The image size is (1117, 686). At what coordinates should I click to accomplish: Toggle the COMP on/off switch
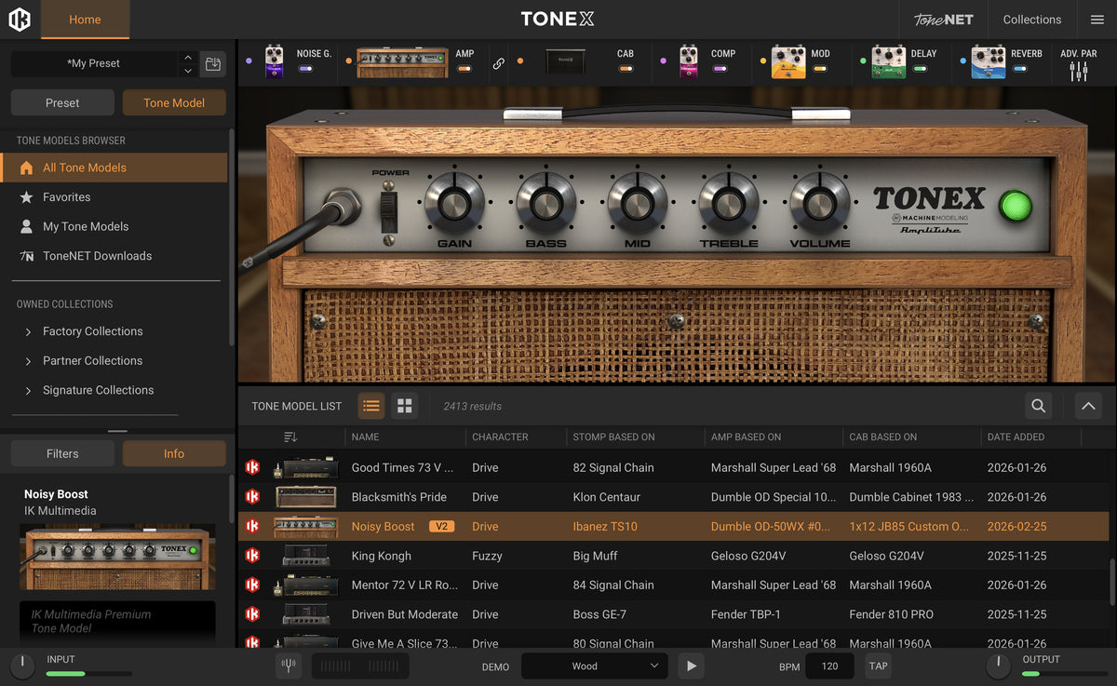pyautogui.click(x=718, y=69)
